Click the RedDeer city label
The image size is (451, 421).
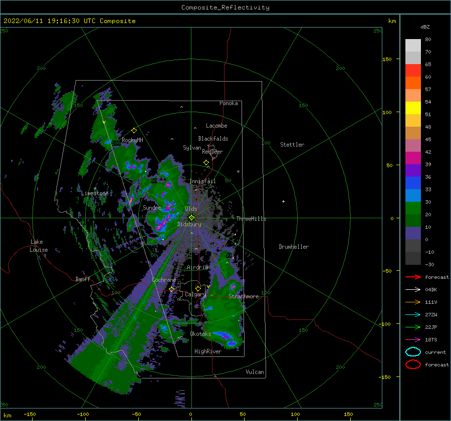click(212, 152)
